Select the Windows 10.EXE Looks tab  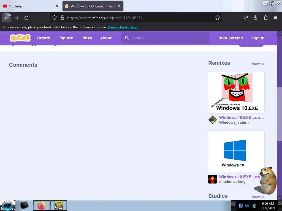93,6
